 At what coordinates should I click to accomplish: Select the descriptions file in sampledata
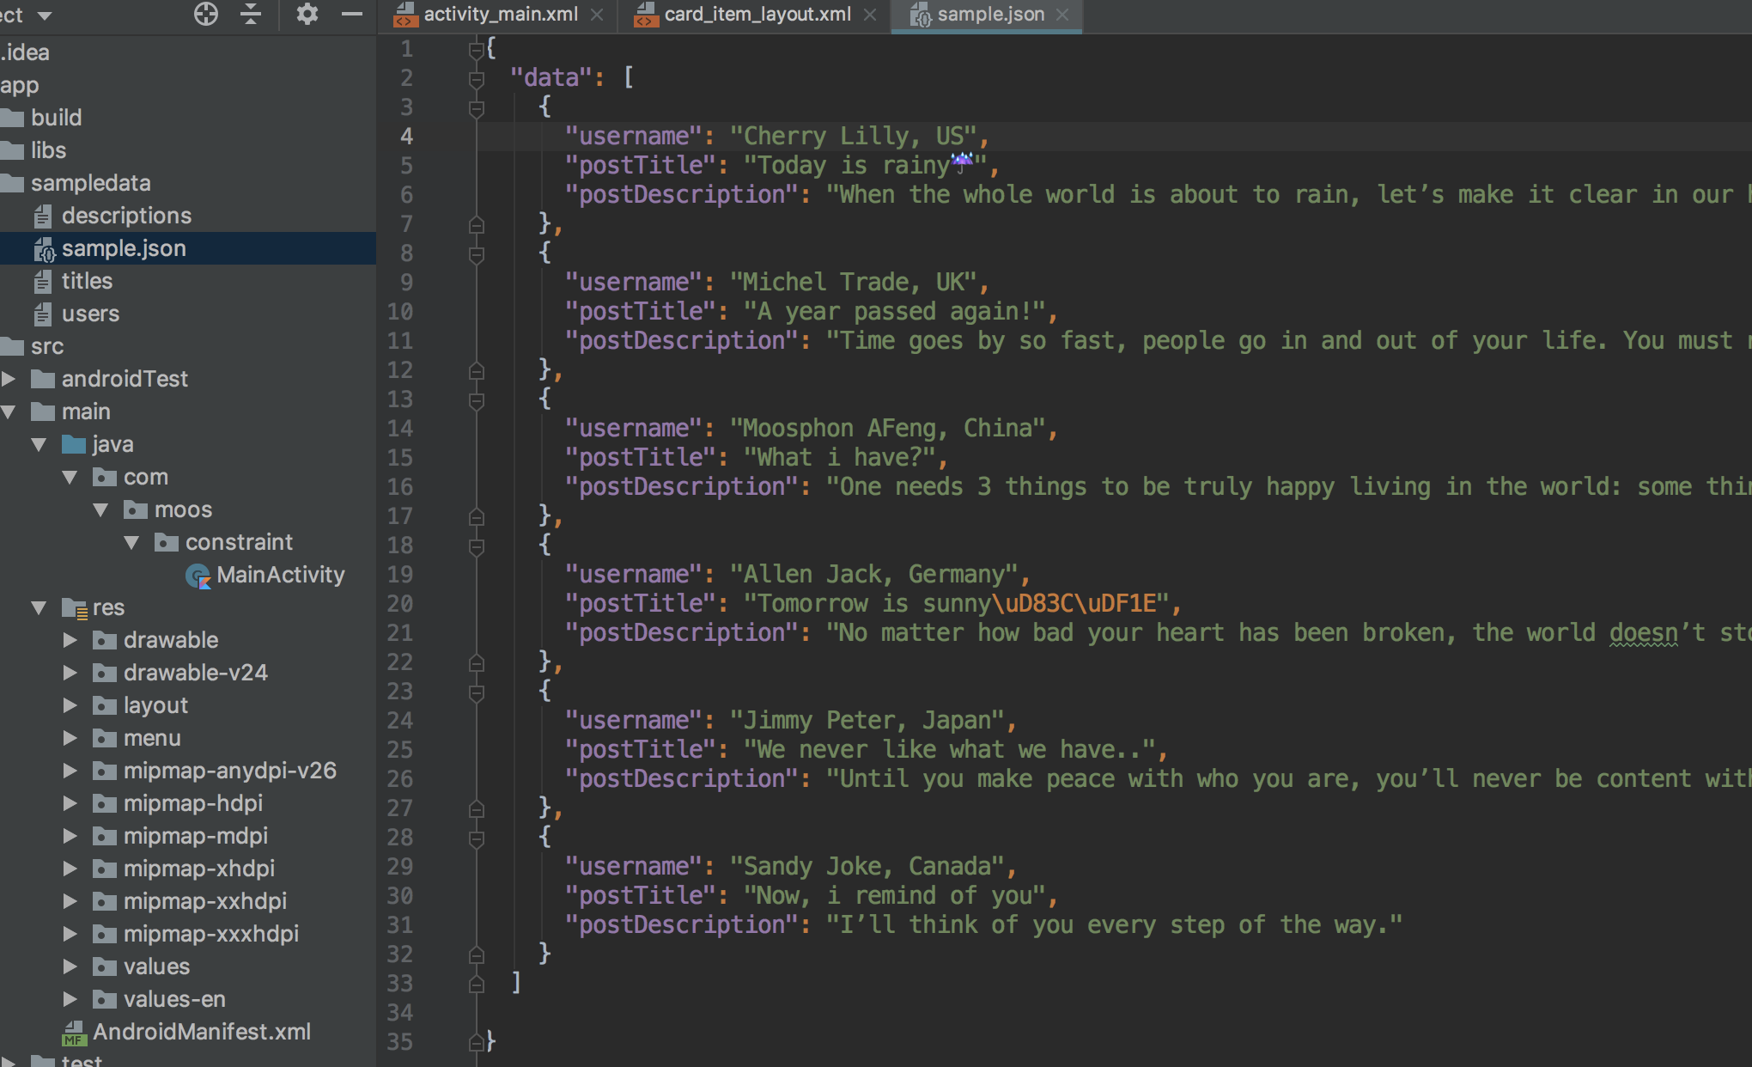tap(126, 216)
